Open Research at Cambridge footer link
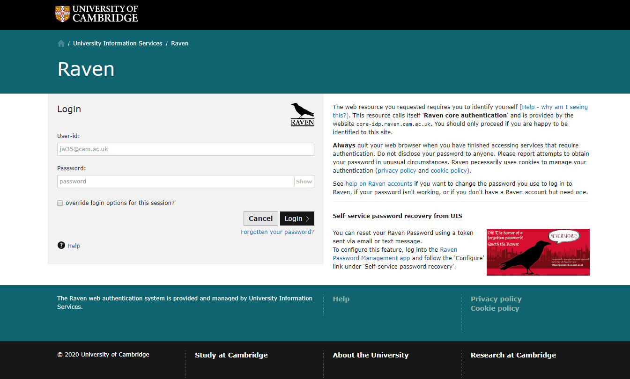The height and width of the screenshot is (379, 630). coord(513,355)
